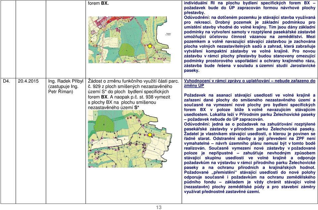
Task: Click the row identifier "D4."
Action: click(x=6, y=81)
